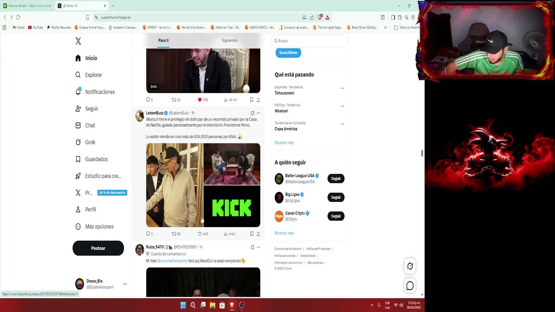
Task: Open Seguir in sidebar
Action: [87, 109]
